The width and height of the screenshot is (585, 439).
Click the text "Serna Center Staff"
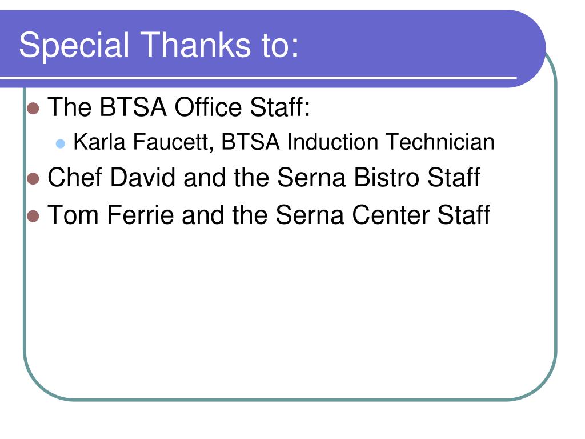click(x=383, y=215)
